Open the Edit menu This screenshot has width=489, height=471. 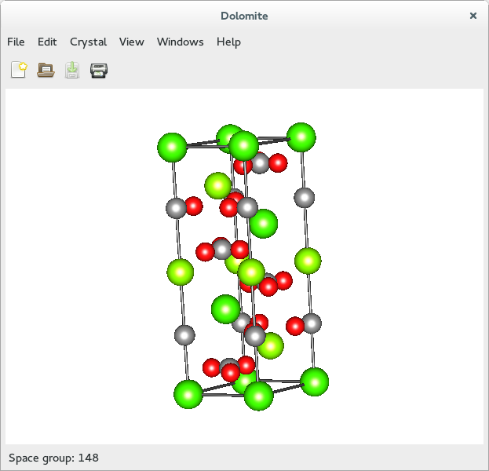(x=47, y=42)
